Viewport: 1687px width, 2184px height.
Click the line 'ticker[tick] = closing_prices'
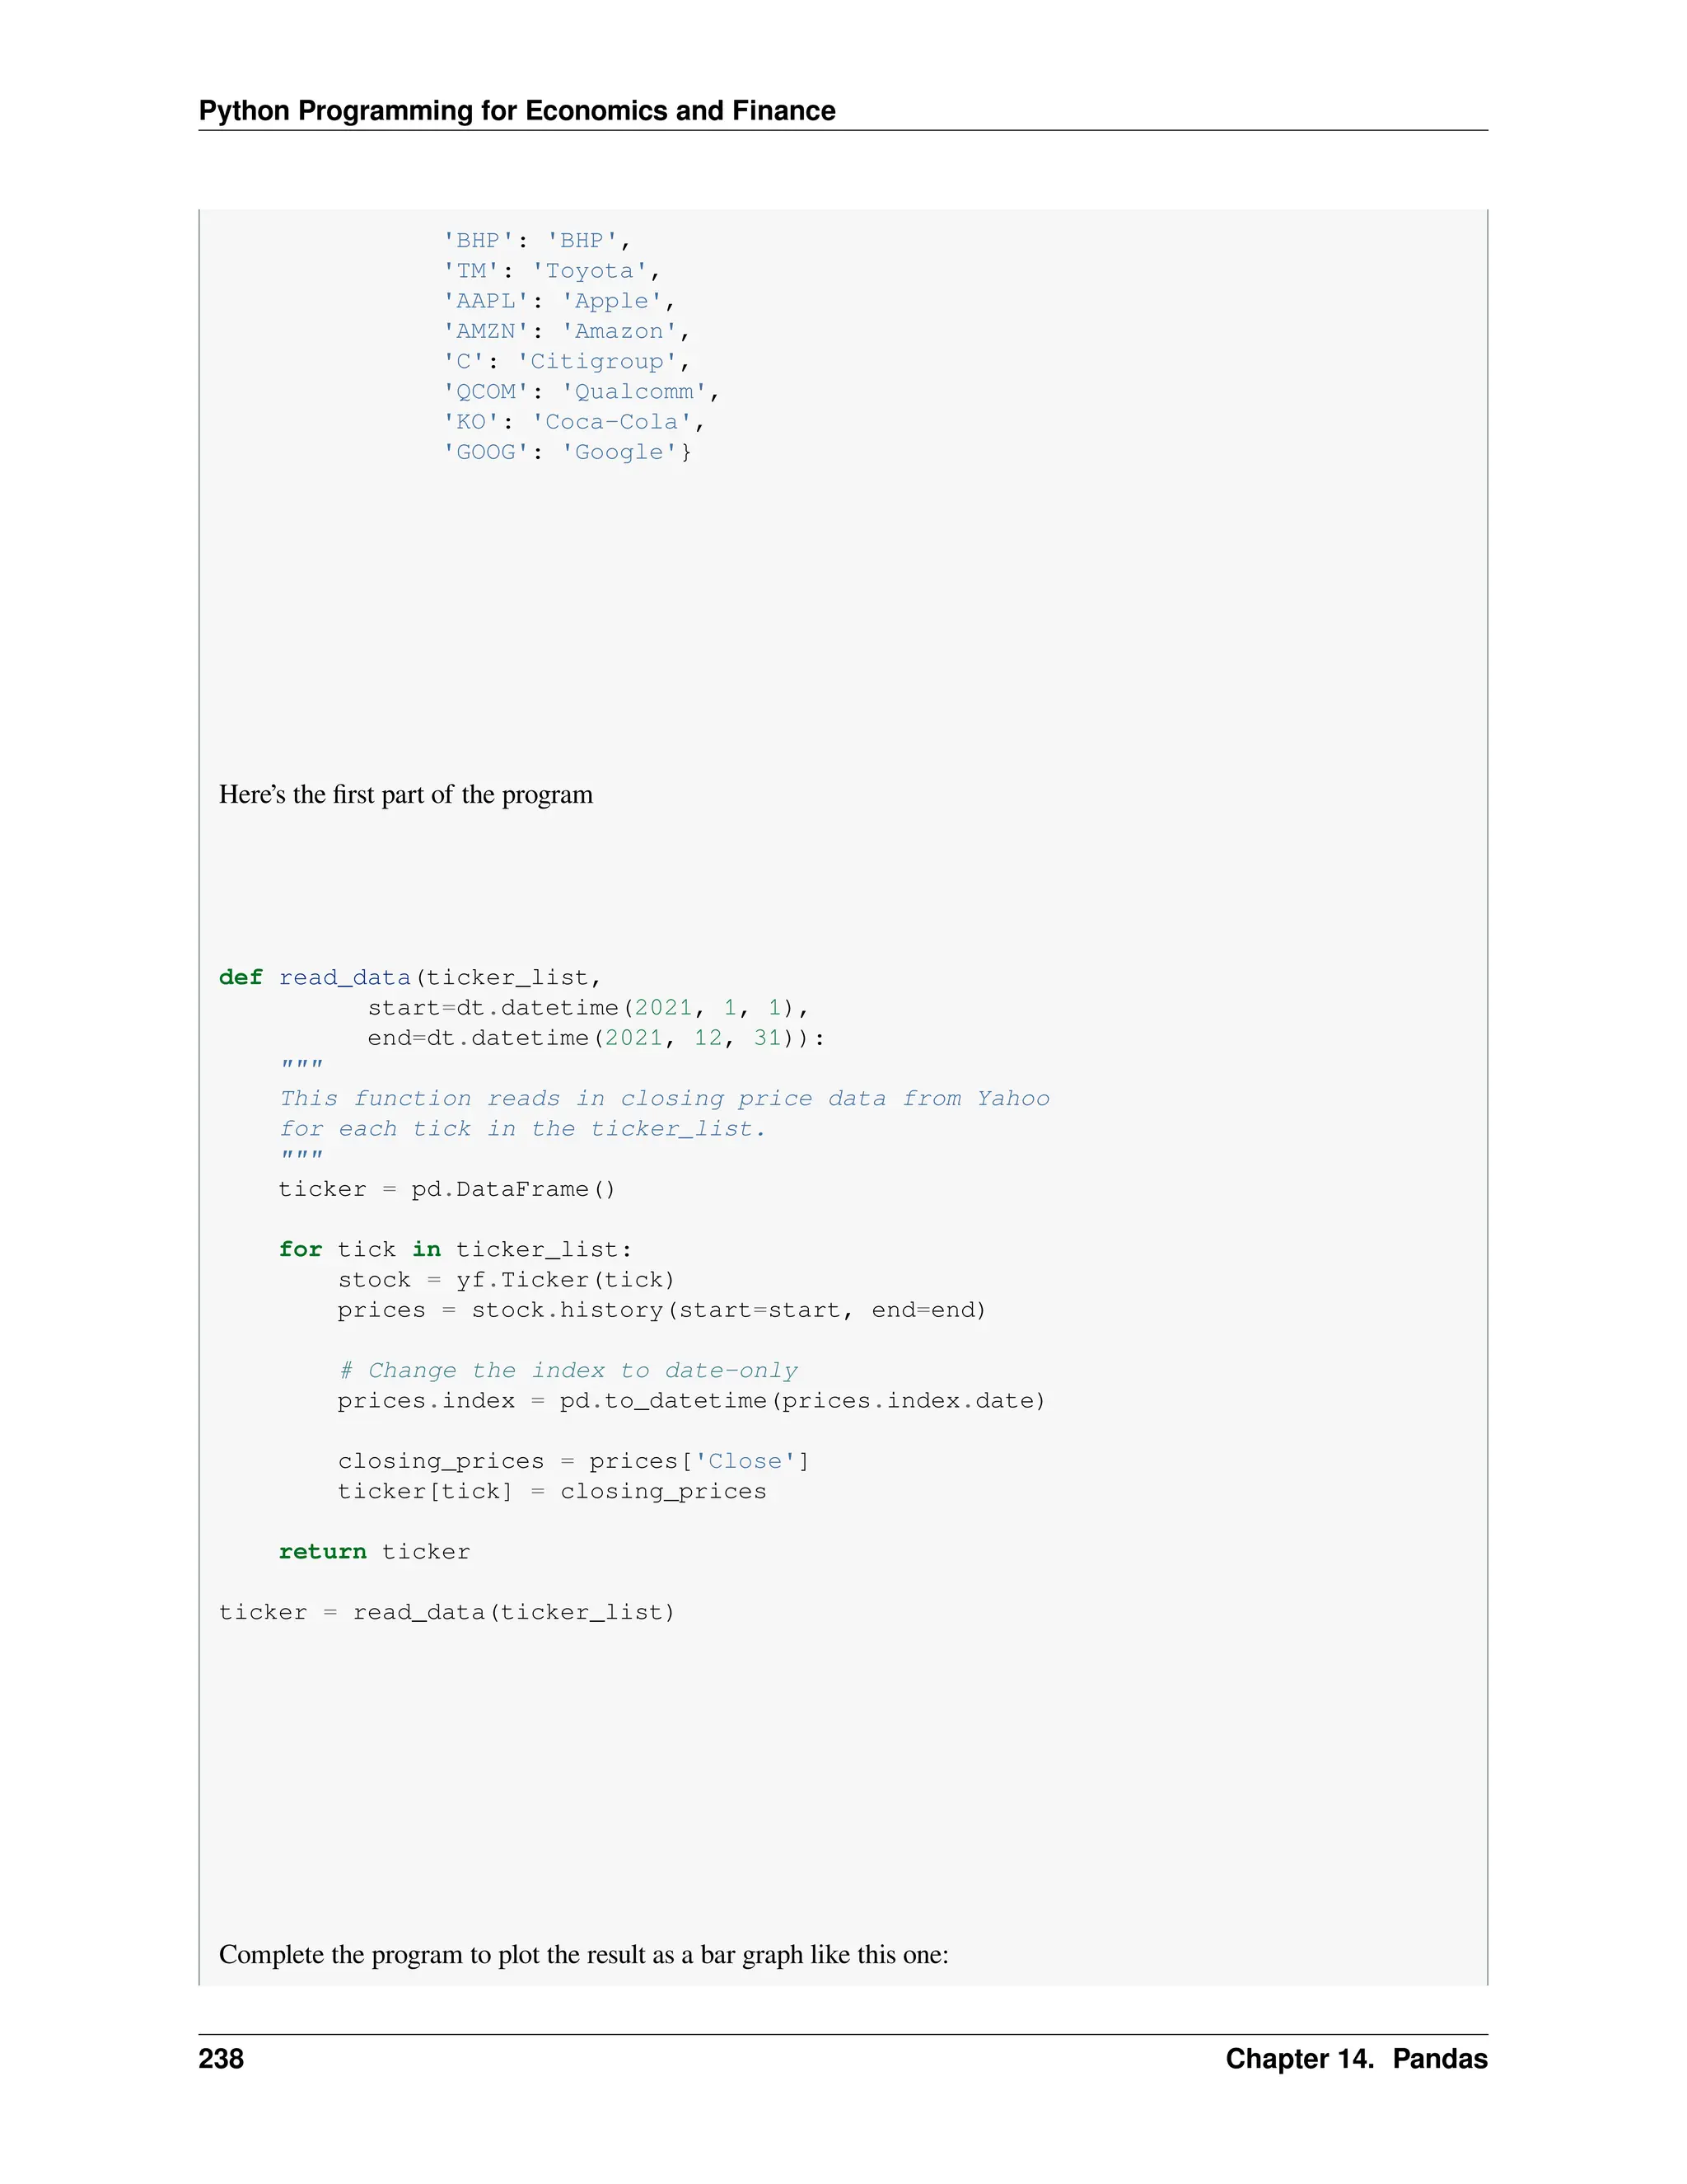click(553, 1492)
